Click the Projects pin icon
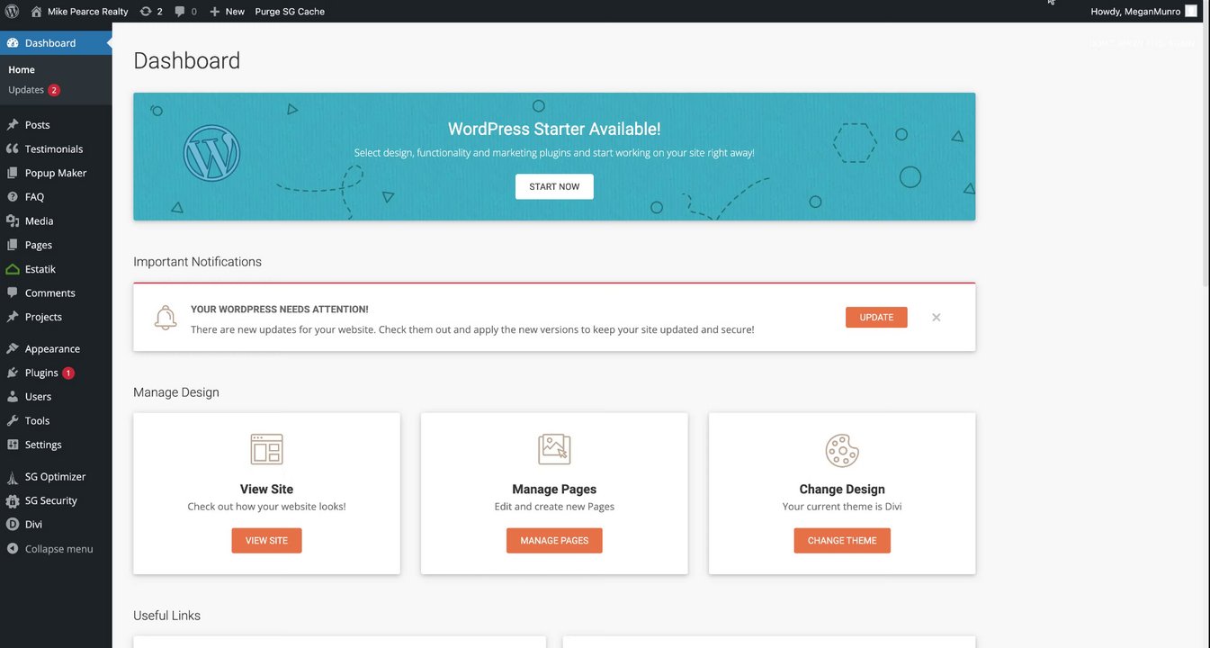 coord(13,317)
